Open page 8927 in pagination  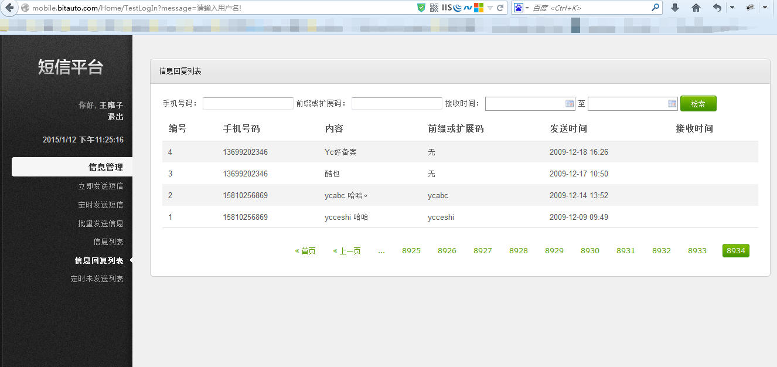[x=483, y=251]
